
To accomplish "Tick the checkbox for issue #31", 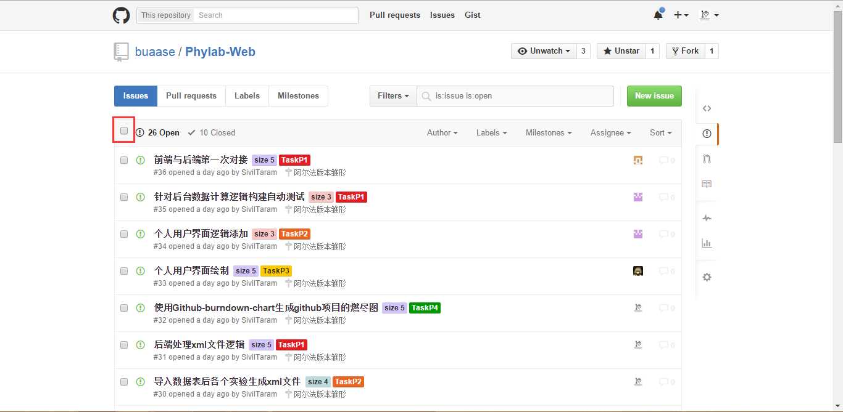I will tap(124, 345).
